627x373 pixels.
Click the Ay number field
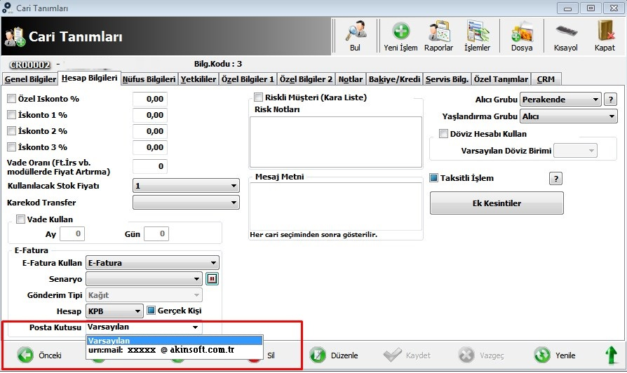click(x=72, y=234)
